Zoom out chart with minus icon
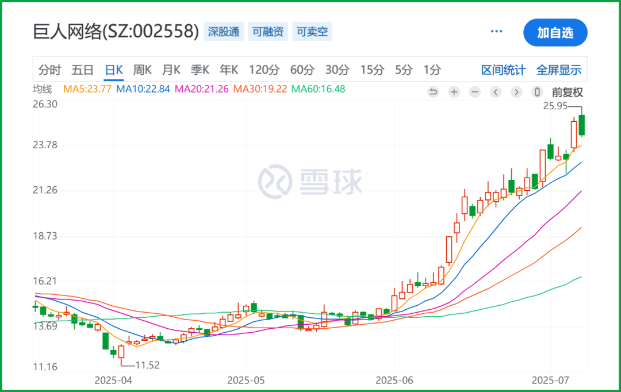 (474, 93)
